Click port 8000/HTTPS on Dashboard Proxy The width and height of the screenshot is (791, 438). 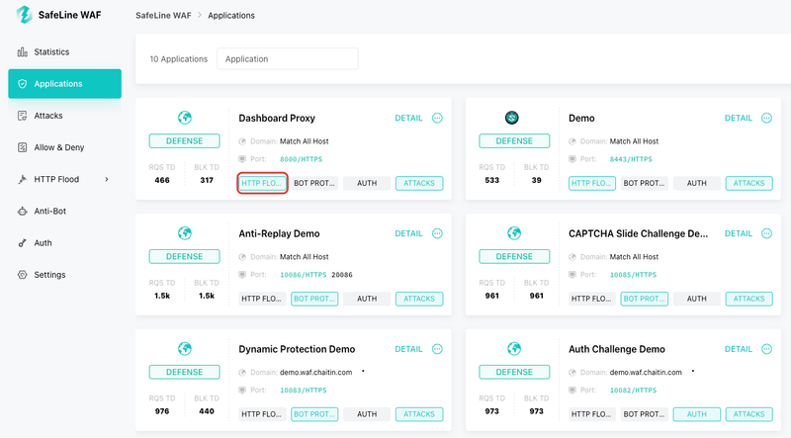pos(302,159)
